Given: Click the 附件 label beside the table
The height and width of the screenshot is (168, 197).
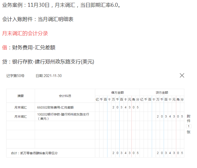Looking at the screenshot, I should click(189, 118).
